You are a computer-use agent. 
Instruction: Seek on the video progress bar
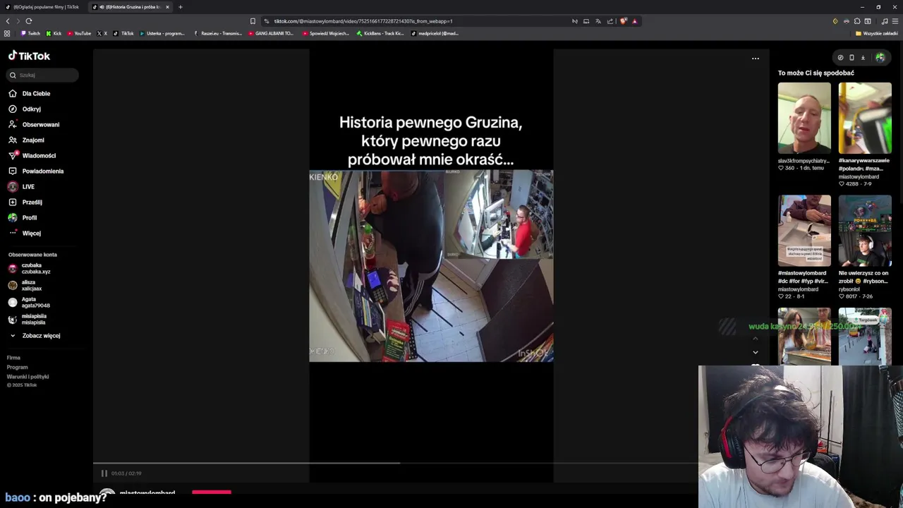click(395, 464)
